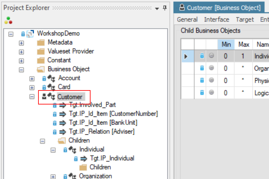
Task: Select the Customer tree item
Action: click(70, 97)
